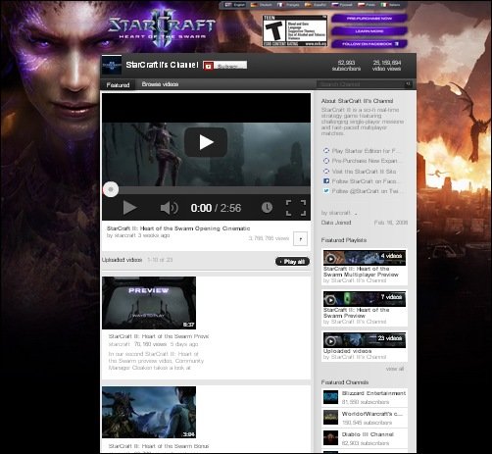Click the large play overlay on the video
This screenshot has height=454, width=492.
coord(206,142)
